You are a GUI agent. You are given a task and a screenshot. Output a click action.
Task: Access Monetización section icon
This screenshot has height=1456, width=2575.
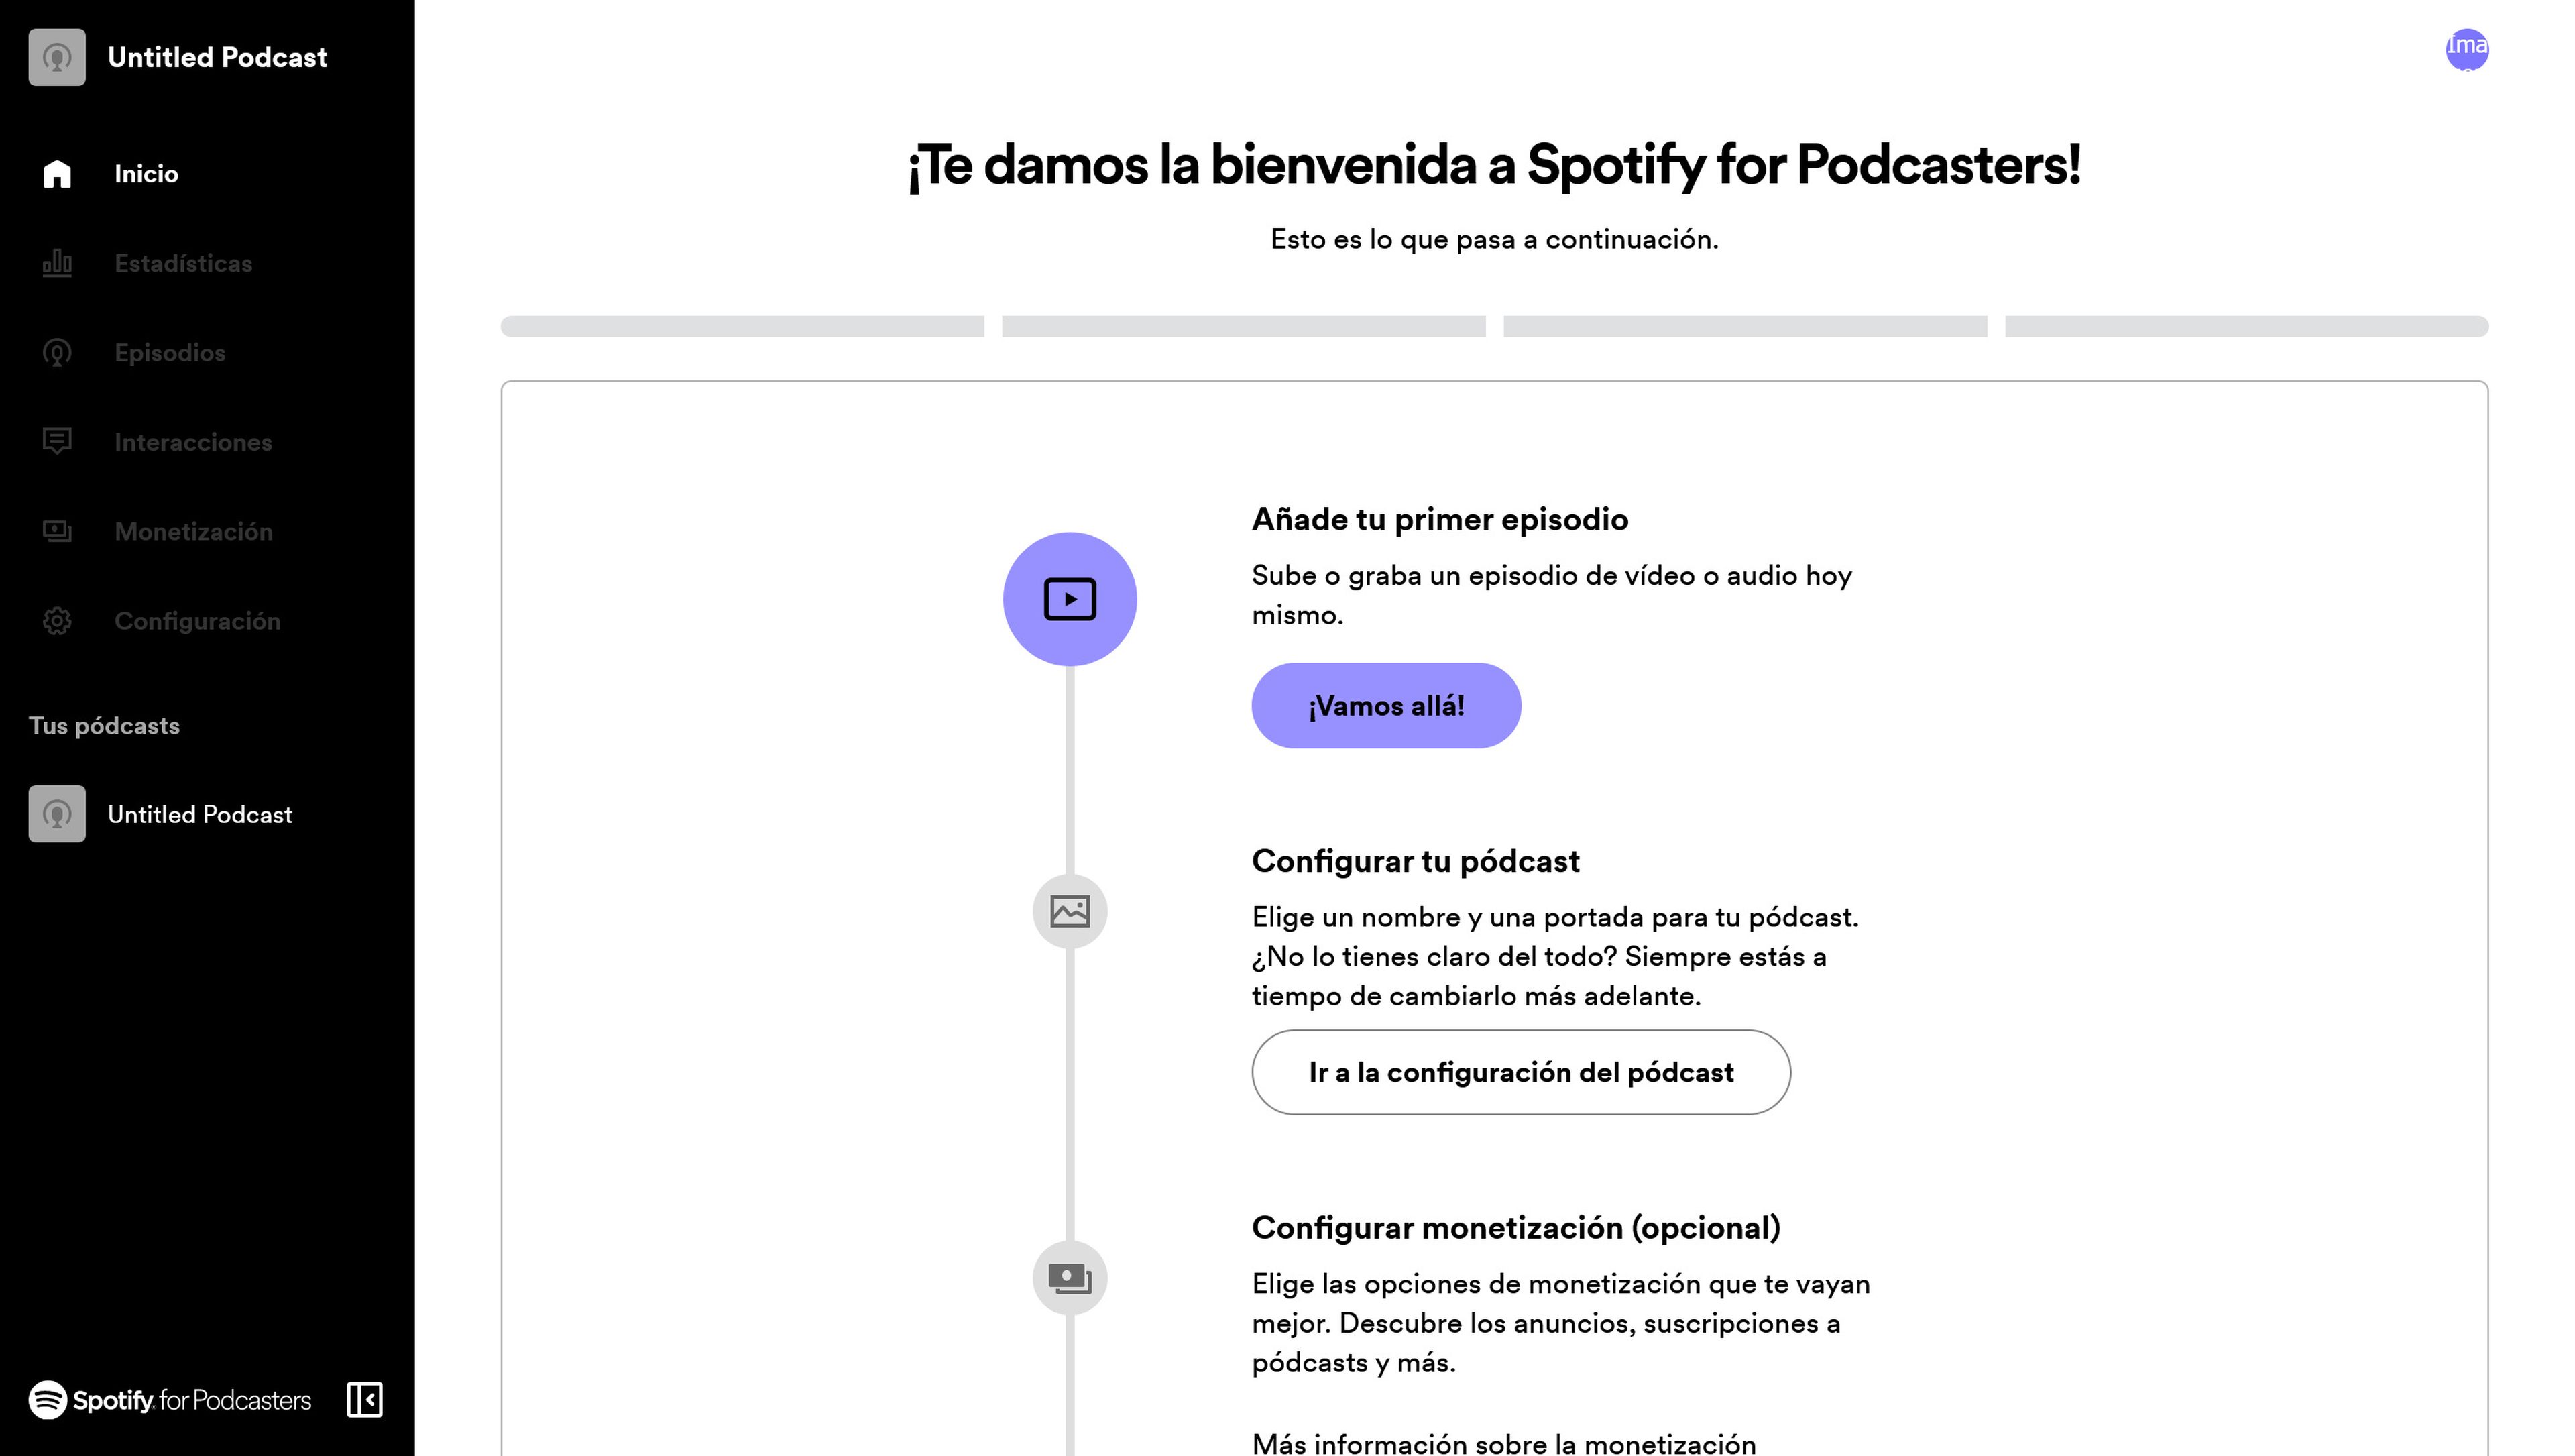[56, 530]
